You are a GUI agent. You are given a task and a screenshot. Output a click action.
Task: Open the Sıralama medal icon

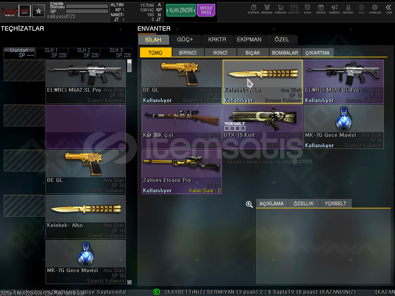[267, 8]
